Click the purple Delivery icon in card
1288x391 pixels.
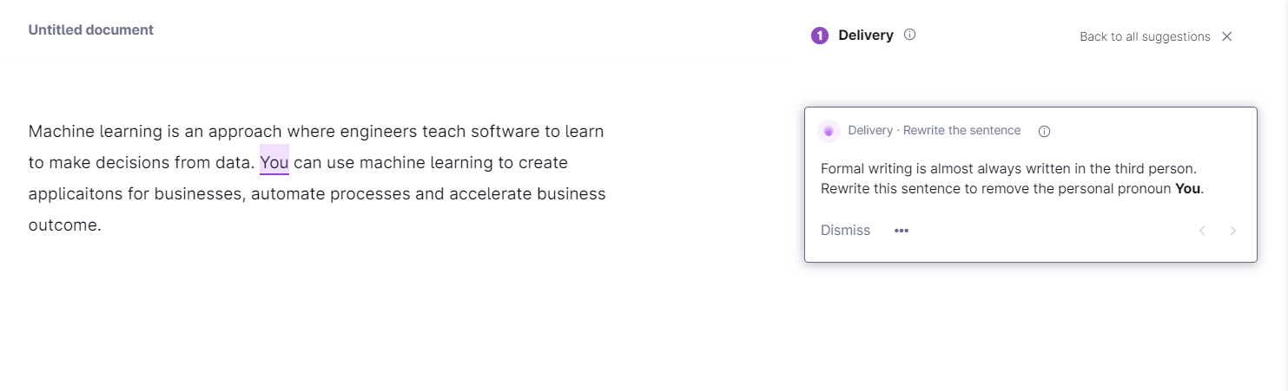pos(829,131)
